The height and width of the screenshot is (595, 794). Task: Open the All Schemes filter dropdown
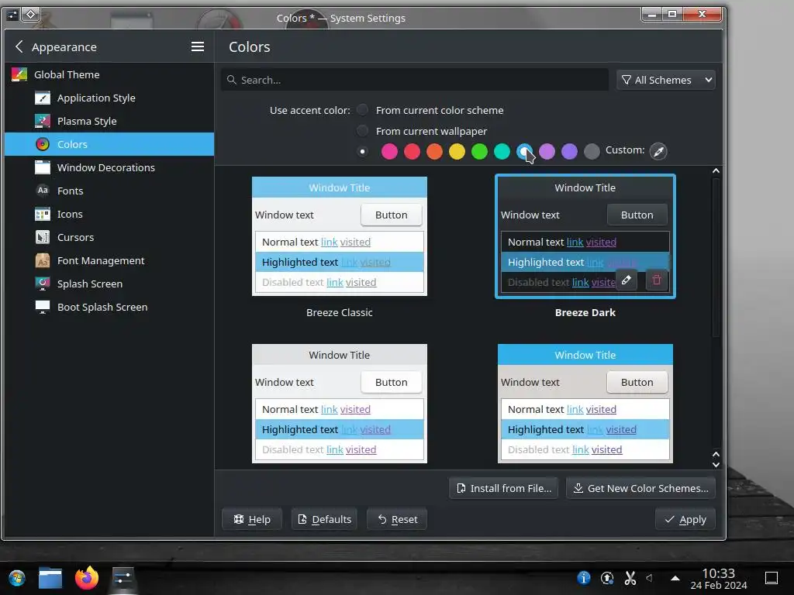[666, 80]
